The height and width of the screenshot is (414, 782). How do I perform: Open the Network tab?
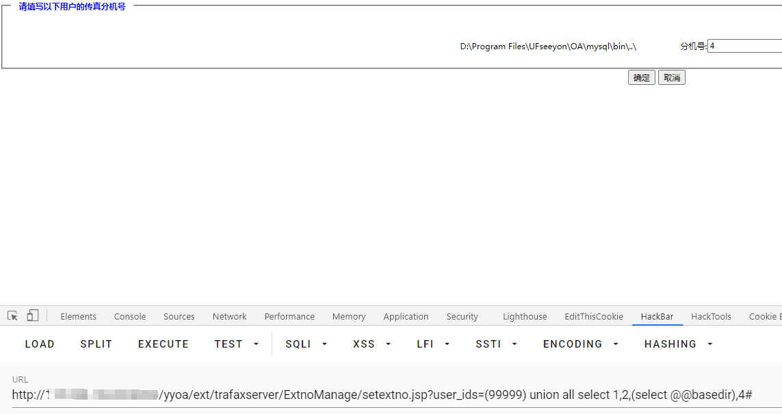point(229,317)
